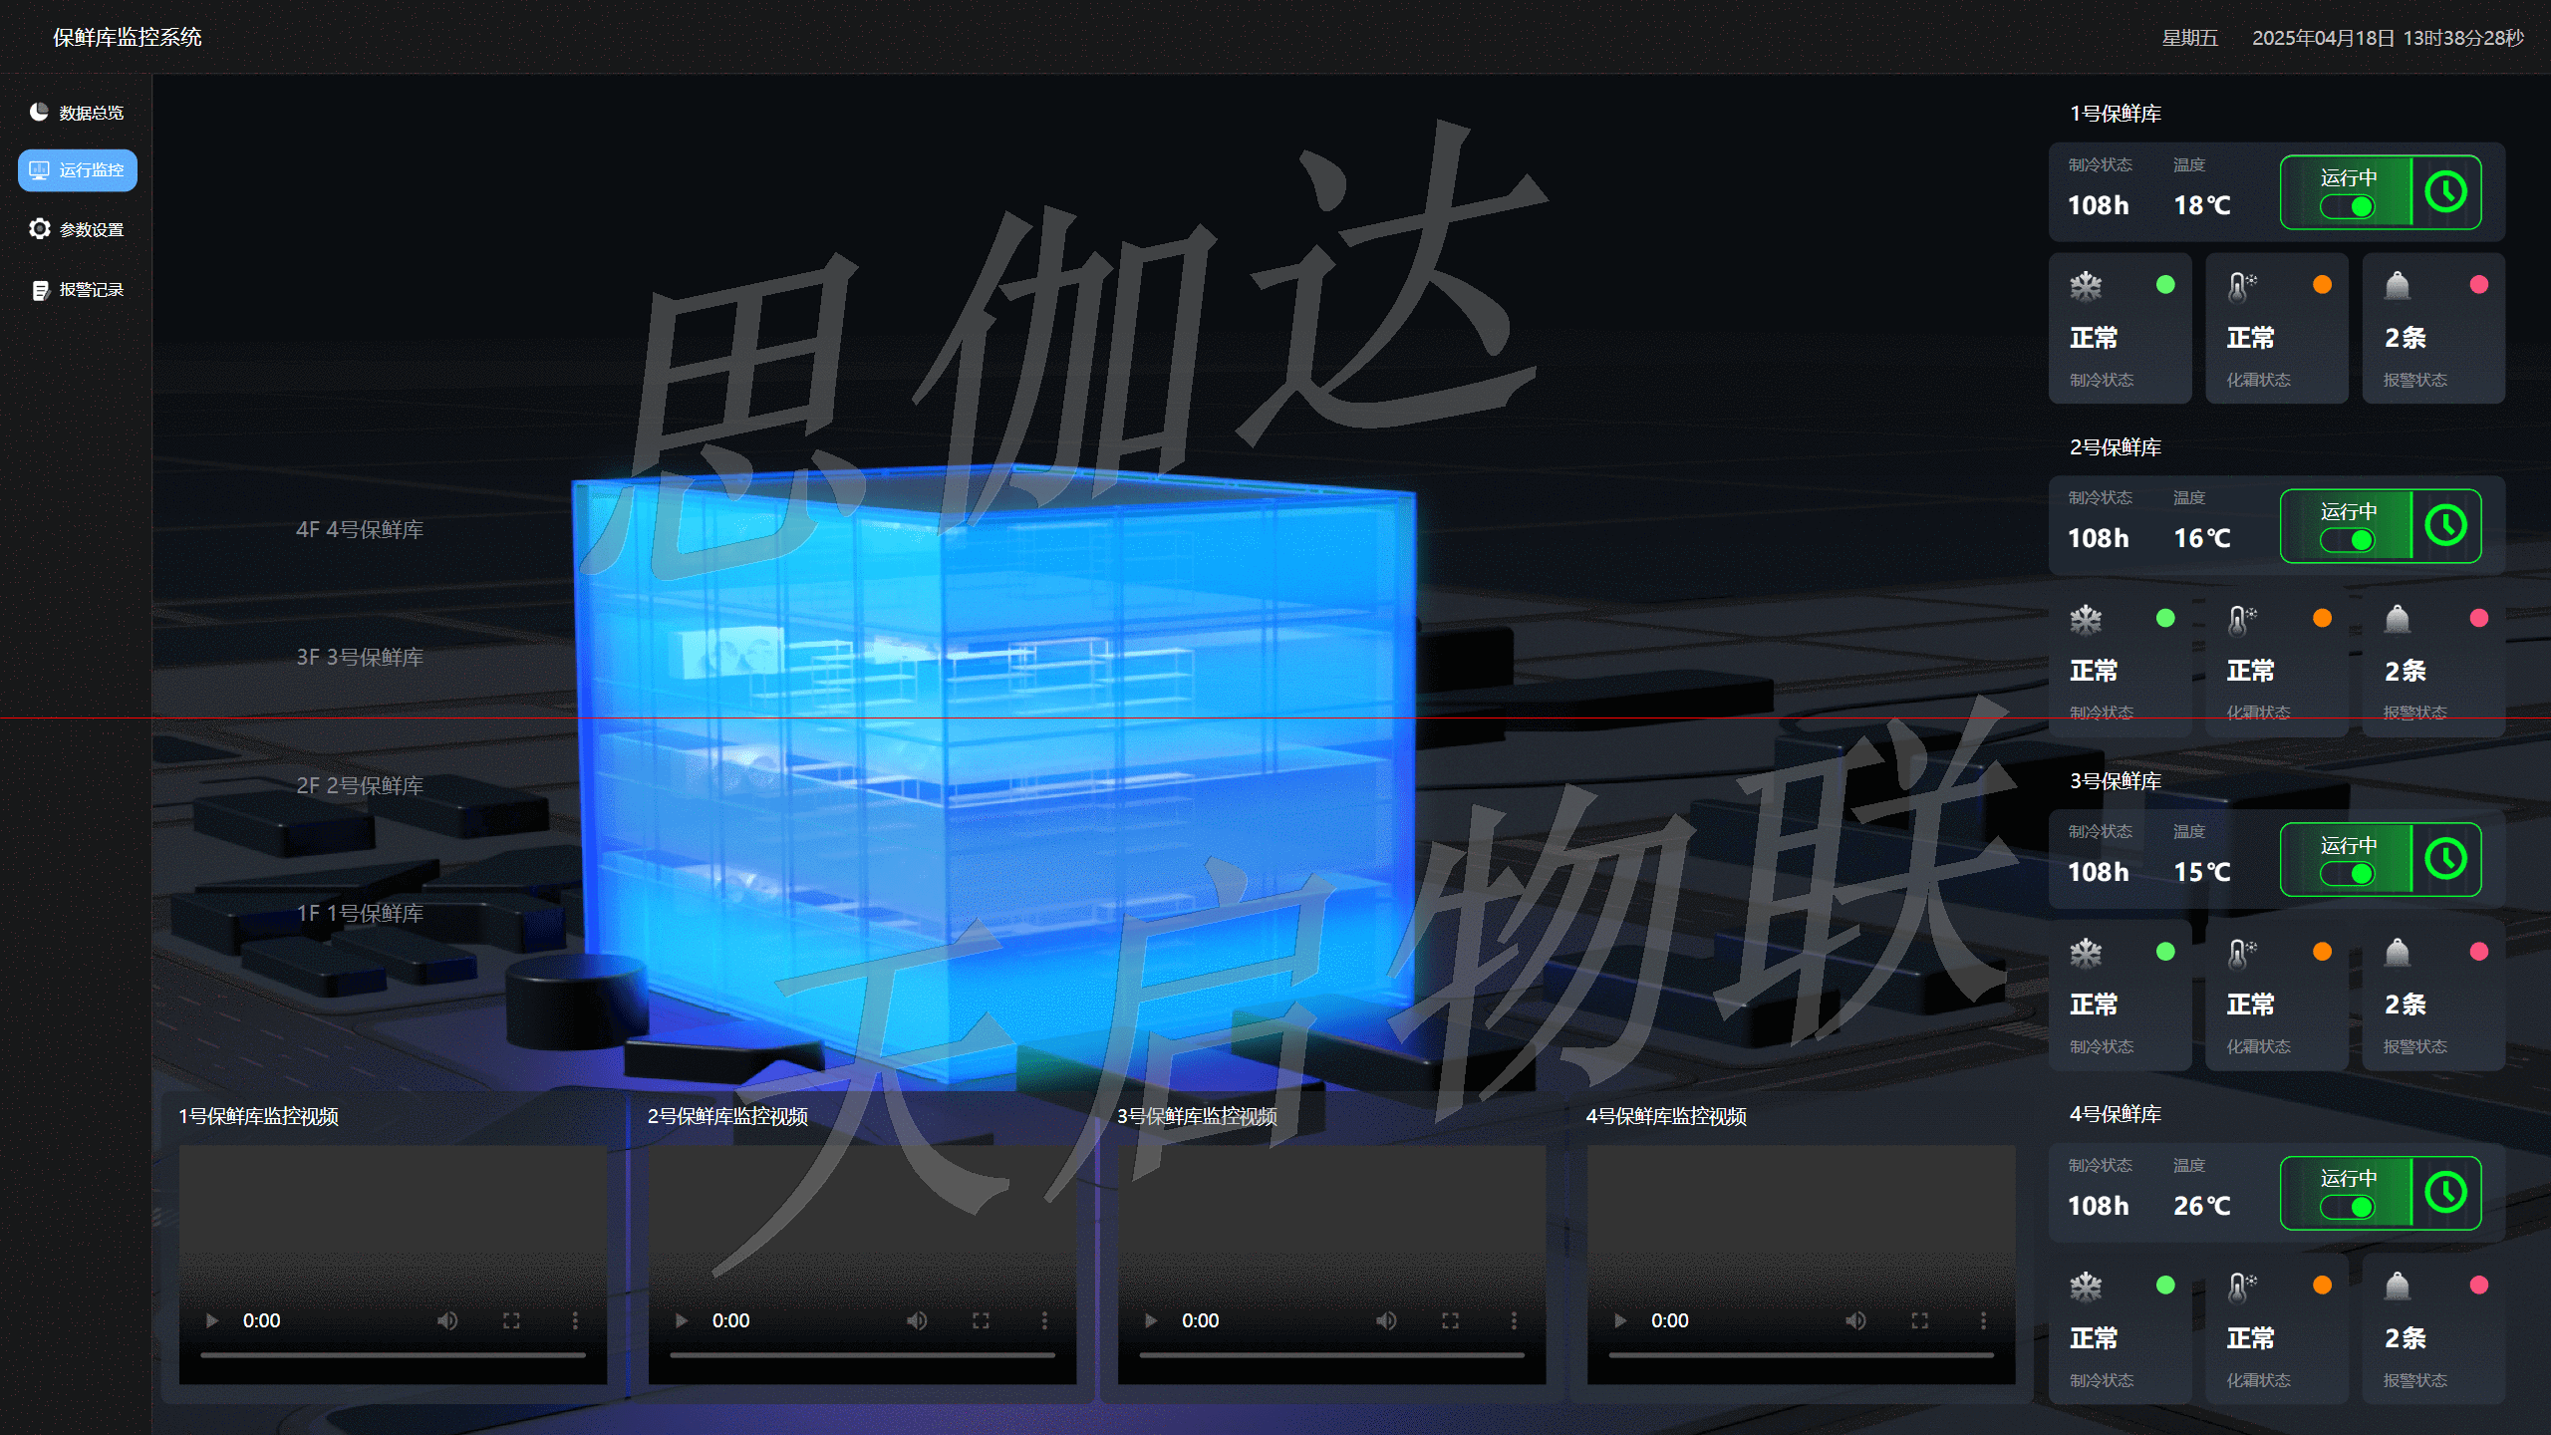
Task: Click bell 报警状态 icon in 2号保鲜库
Action: coord(2398,620)
